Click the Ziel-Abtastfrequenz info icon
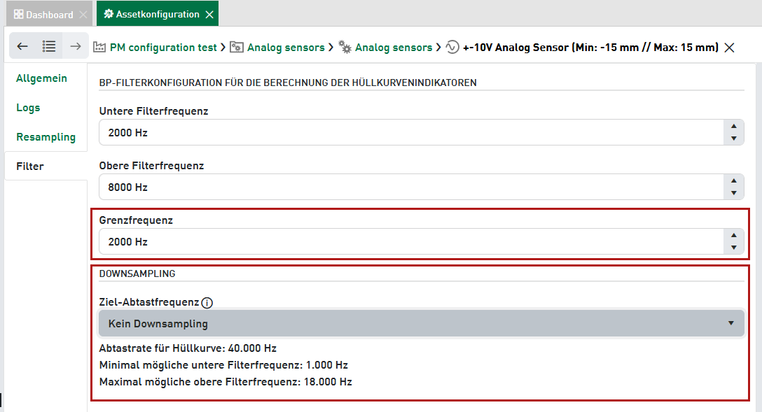Screen dimensions: 762x412 [207, 303]
